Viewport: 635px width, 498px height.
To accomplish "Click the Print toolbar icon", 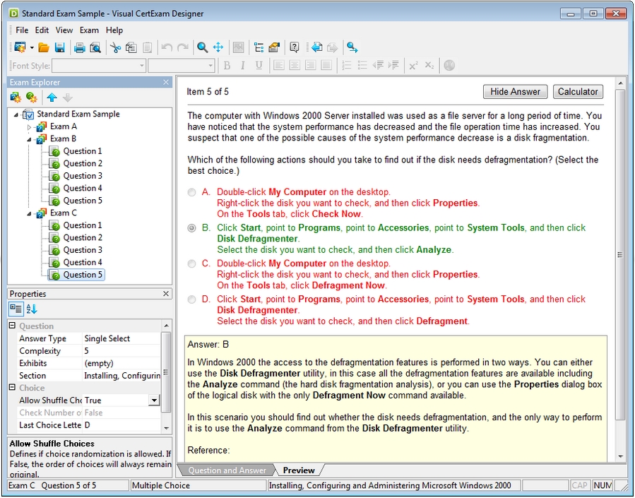I will pos(79,48).
